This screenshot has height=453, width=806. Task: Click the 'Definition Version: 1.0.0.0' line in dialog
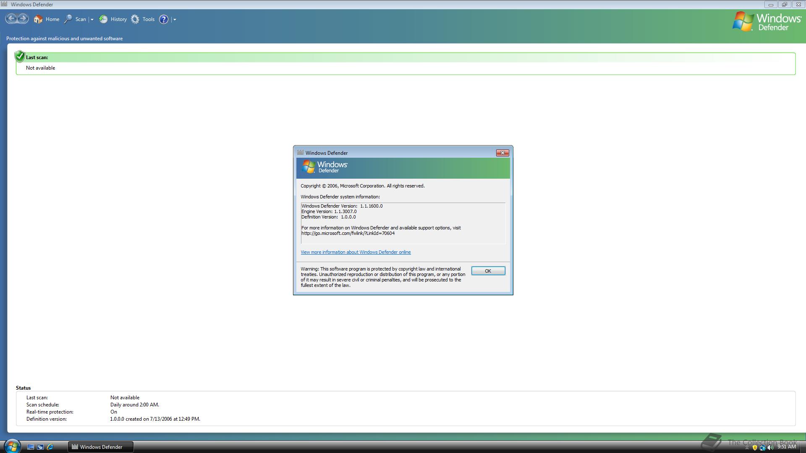coord(328,217)
